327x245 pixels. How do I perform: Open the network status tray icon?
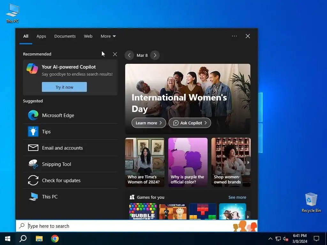tap(278, 239)
